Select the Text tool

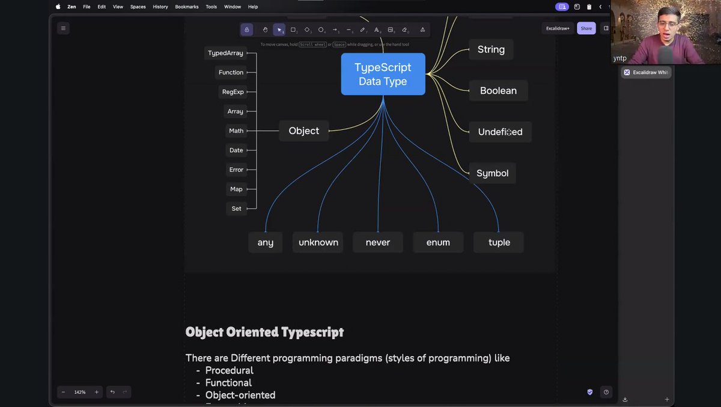coord(377,29)
